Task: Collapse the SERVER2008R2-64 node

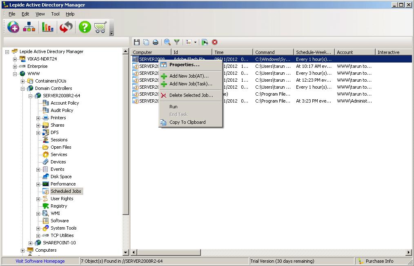Action: [x=30, y=96]
